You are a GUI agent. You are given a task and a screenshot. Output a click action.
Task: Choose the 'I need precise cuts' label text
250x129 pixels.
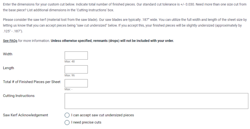(86, 122)
